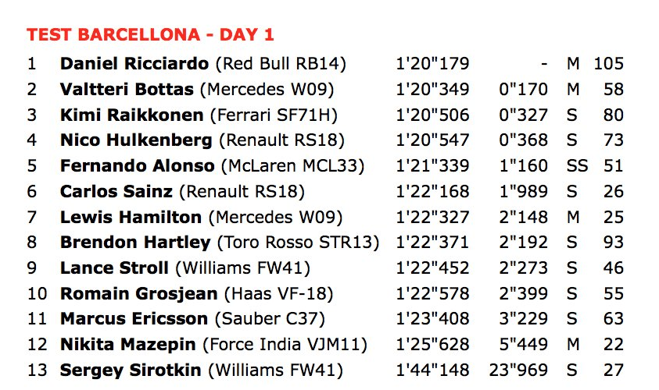
Task: Click the (Toro Rosso STR13) car label
Action: [299, 243]
